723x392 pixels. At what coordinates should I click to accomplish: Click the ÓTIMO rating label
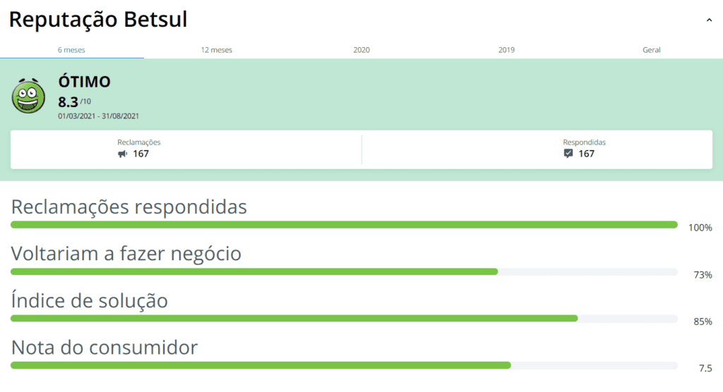85,82
